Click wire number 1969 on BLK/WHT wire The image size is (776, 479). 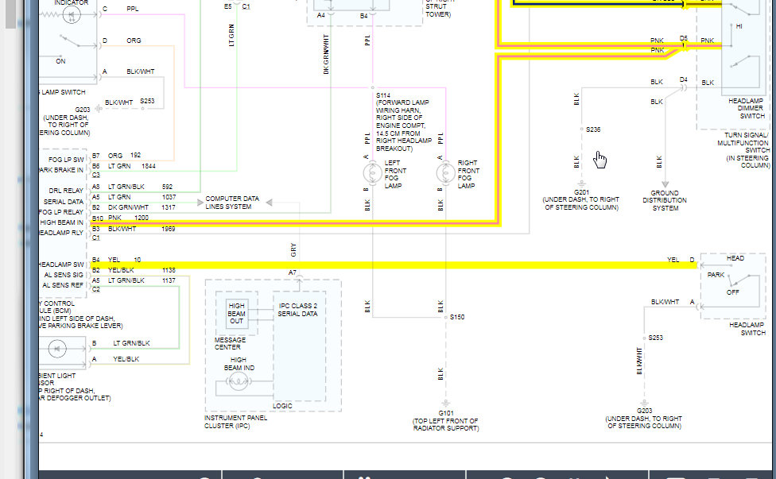[169, 229]
